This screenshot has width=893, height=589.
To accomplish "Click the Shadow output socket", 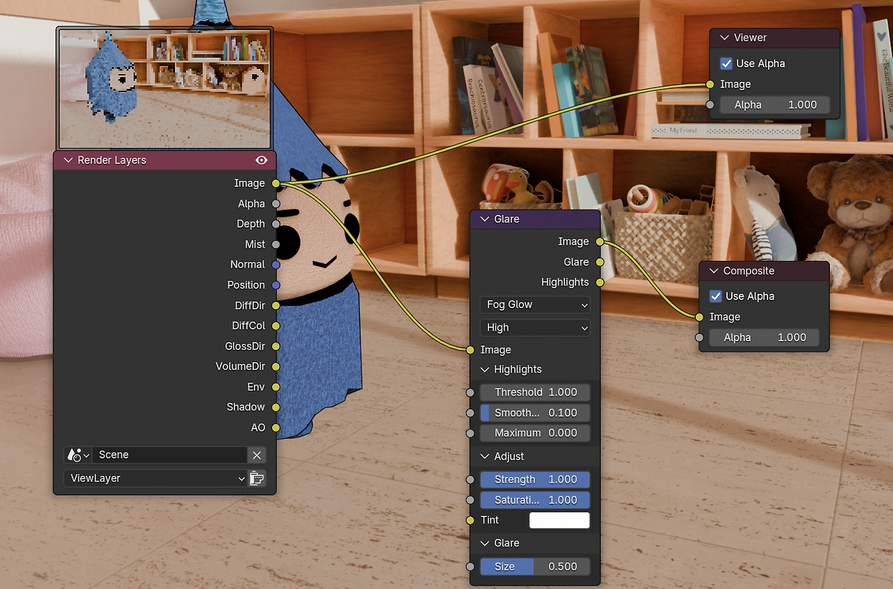I will [276, 407].
